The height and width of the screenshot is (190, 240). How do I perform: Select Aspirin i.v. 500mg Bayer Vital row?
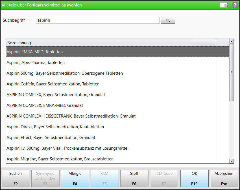[117, 148]
